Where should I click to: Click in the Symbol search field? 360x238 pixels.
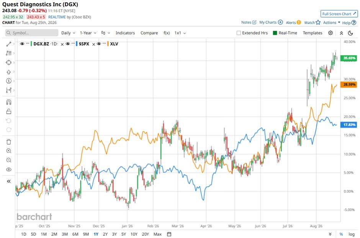(32, 33)
